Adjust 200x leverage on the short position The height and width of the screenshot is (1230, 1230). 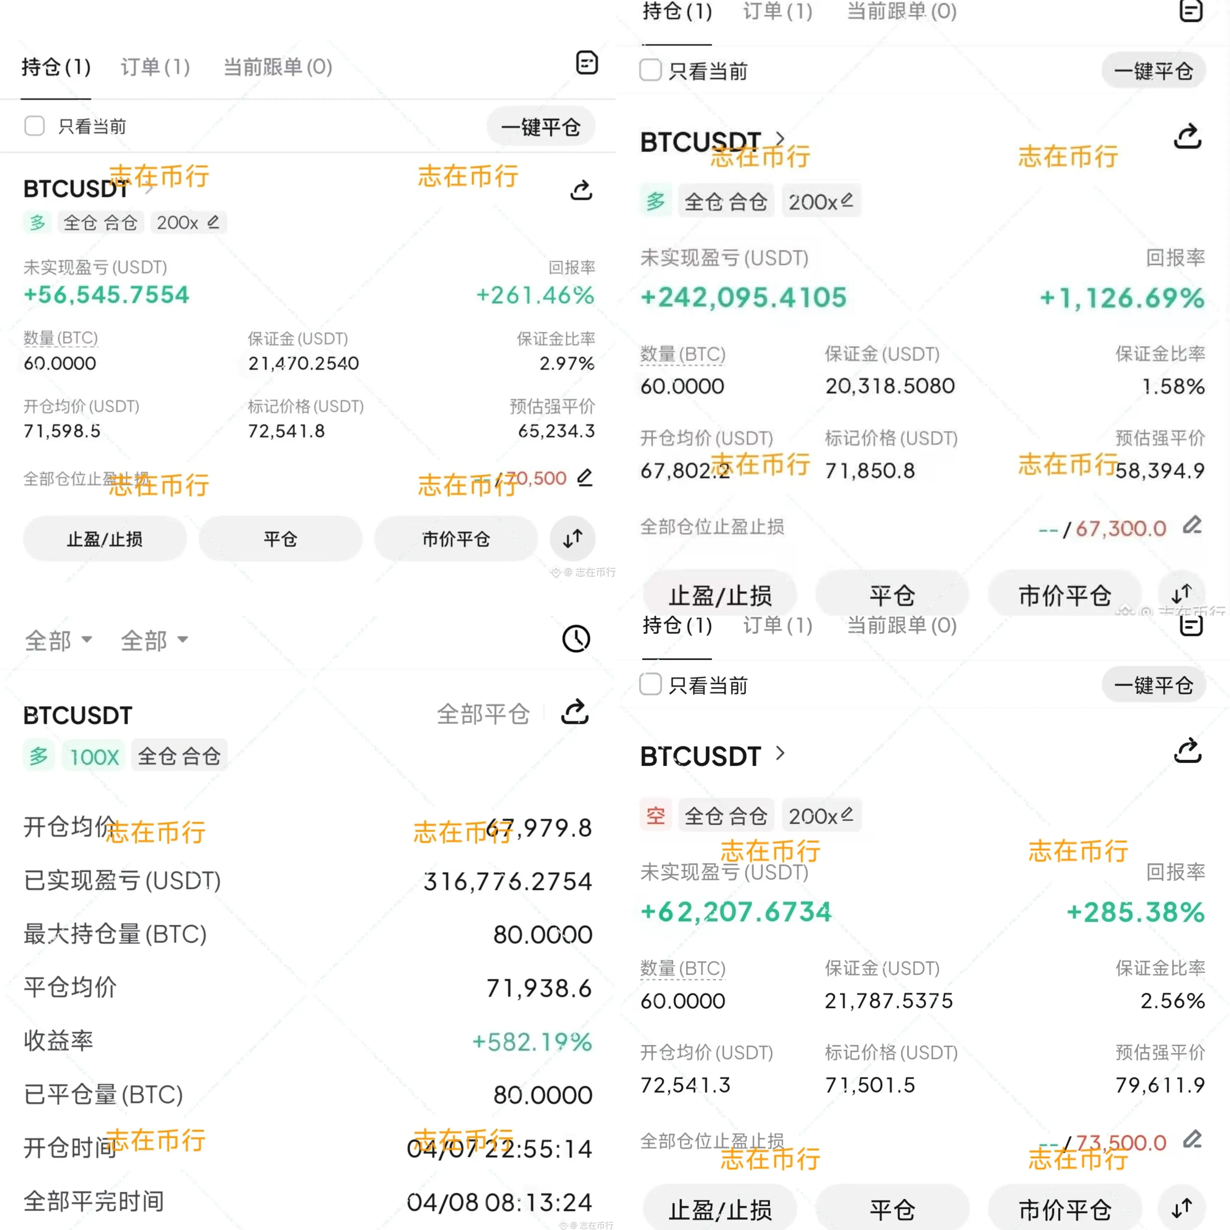point(821,816)
